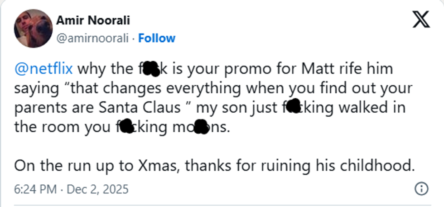Open the @amirnoorali handle link
Viewport: 444px width, 207px height.
(92, 39)
